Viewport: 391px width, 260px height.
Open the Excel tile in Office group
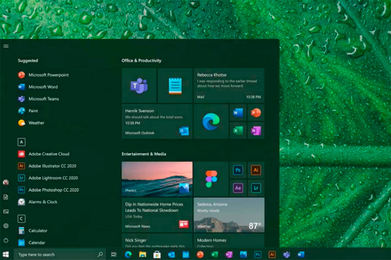click(238, 130)
